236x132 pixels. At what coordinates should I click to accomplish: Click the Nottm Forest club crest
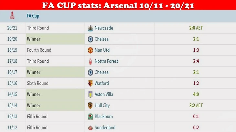(90, 61)
